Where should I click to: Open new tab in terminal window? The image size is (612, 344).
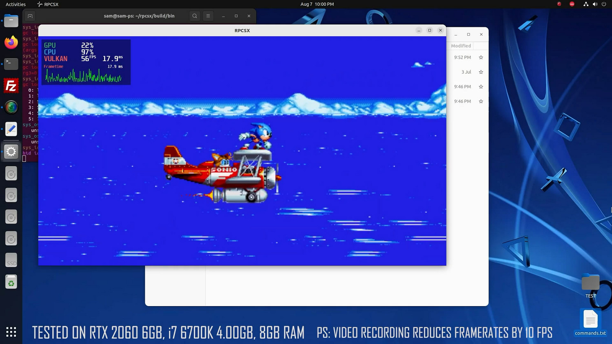30,16
